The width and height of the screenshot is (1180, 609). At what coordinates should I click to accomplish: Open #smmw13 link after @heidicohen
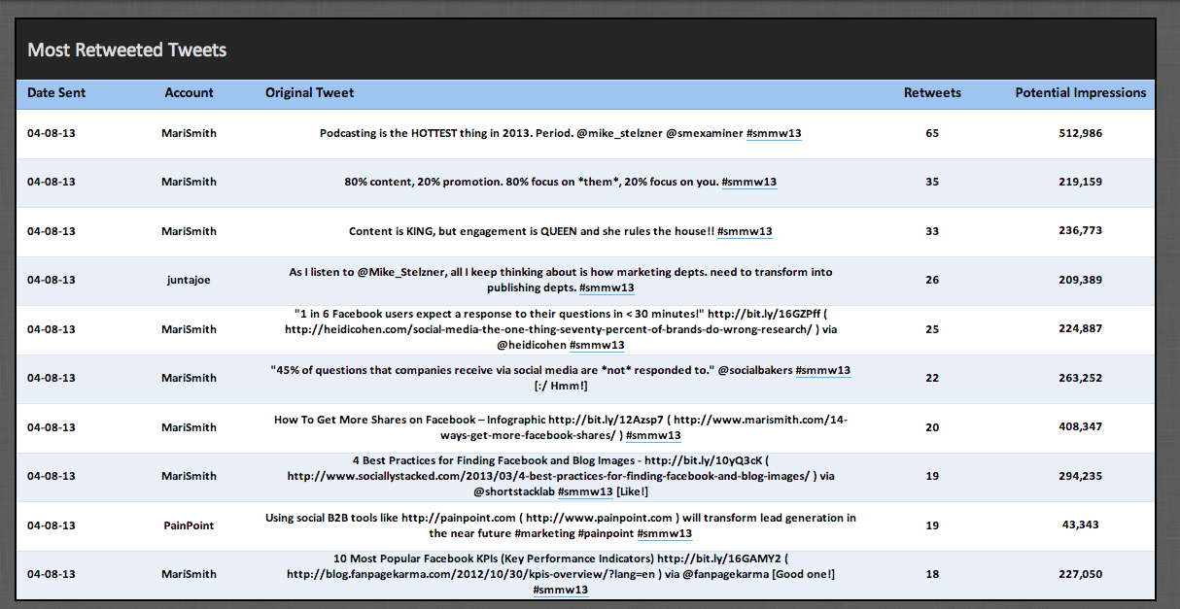597,345
